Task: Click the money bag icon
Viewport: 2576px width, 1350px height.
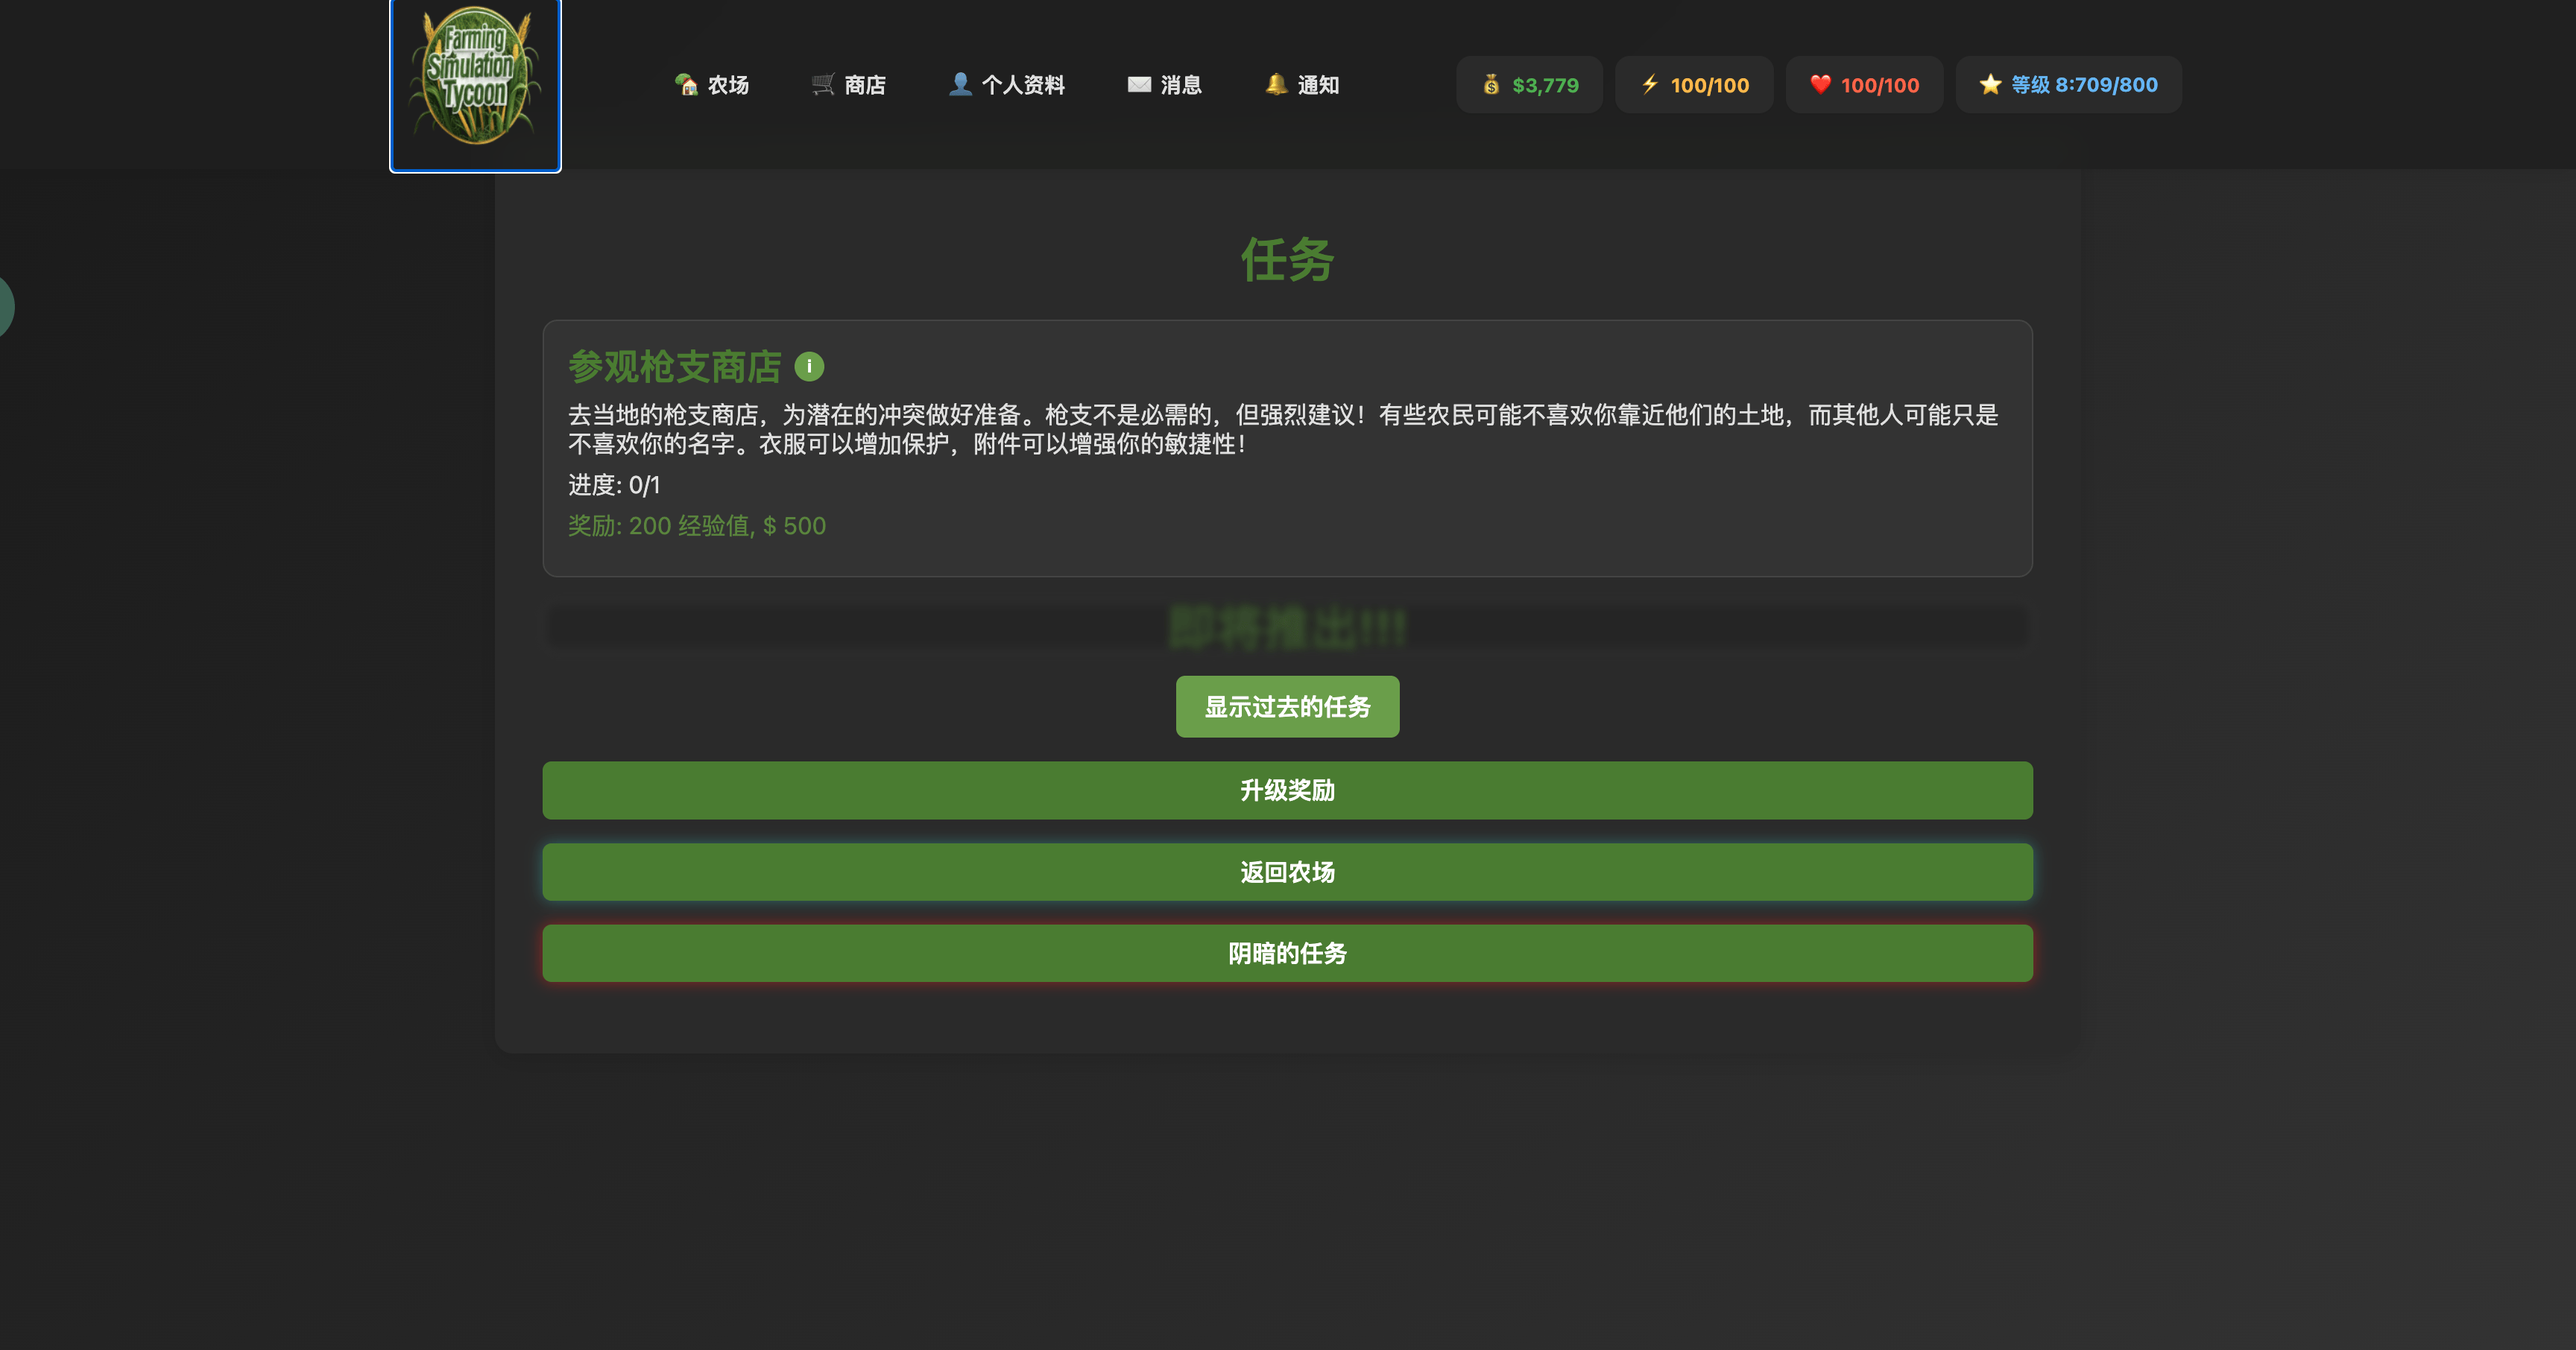Action: pos(1491,85)
